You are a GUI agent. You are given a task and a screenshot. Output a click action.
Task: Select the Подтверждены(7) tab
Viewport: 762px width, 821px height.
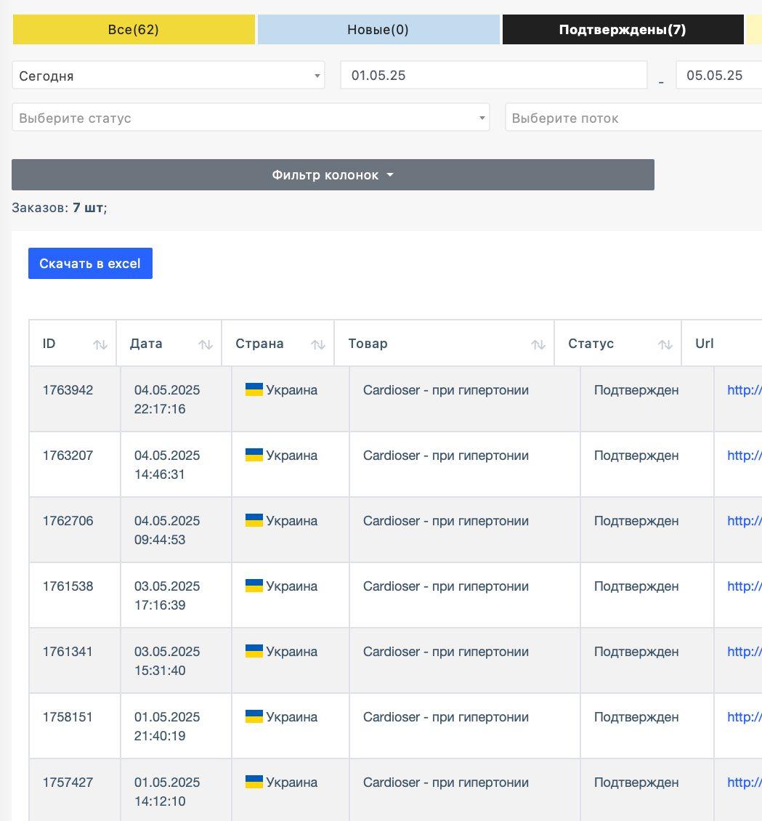[623, 29]
